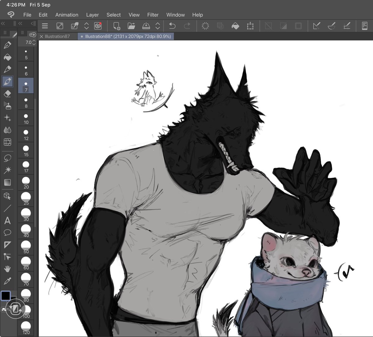
Task: Select the Gradient tool
Action: 8,182
